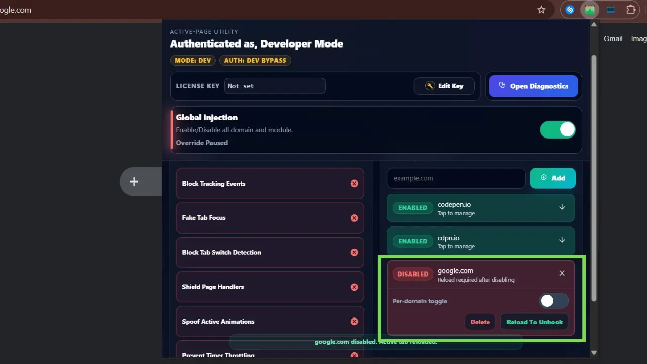Click Reload To Unhook
The width and height of the screenshot is (647, 364).
click(x=534, y=322)
